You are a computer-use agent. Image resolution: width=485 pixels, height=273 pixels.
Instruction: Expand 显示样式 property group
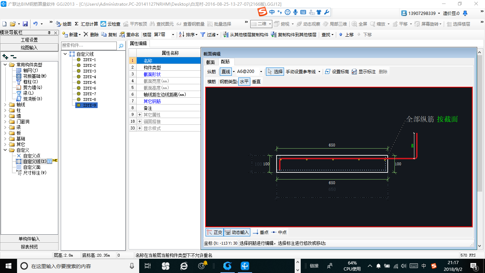tap(140, 128)
